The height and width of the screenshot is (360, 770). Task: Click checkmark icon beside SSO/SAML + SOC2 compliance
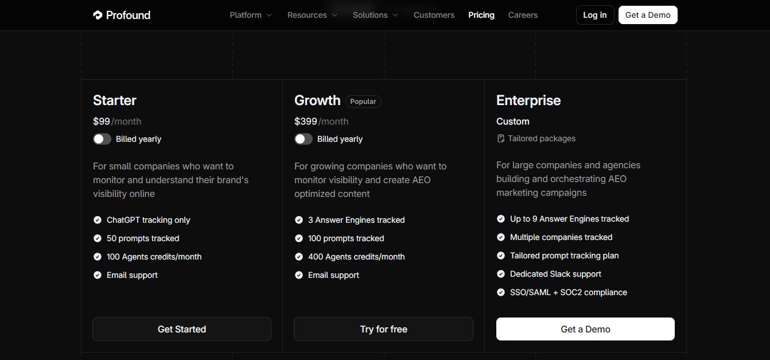[501, 292]
